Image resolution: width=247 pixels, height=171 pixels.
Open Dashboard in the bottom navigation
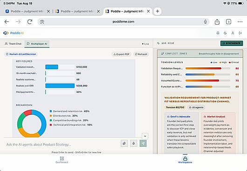pyautogui.click(x=62, y=160)
